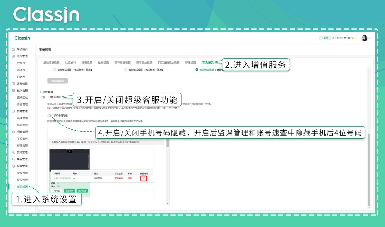Image resolution: width=385 pixels, height=227 pixels.
Task: Click the ClassIn logo in header
Action: tap(22, 38)
